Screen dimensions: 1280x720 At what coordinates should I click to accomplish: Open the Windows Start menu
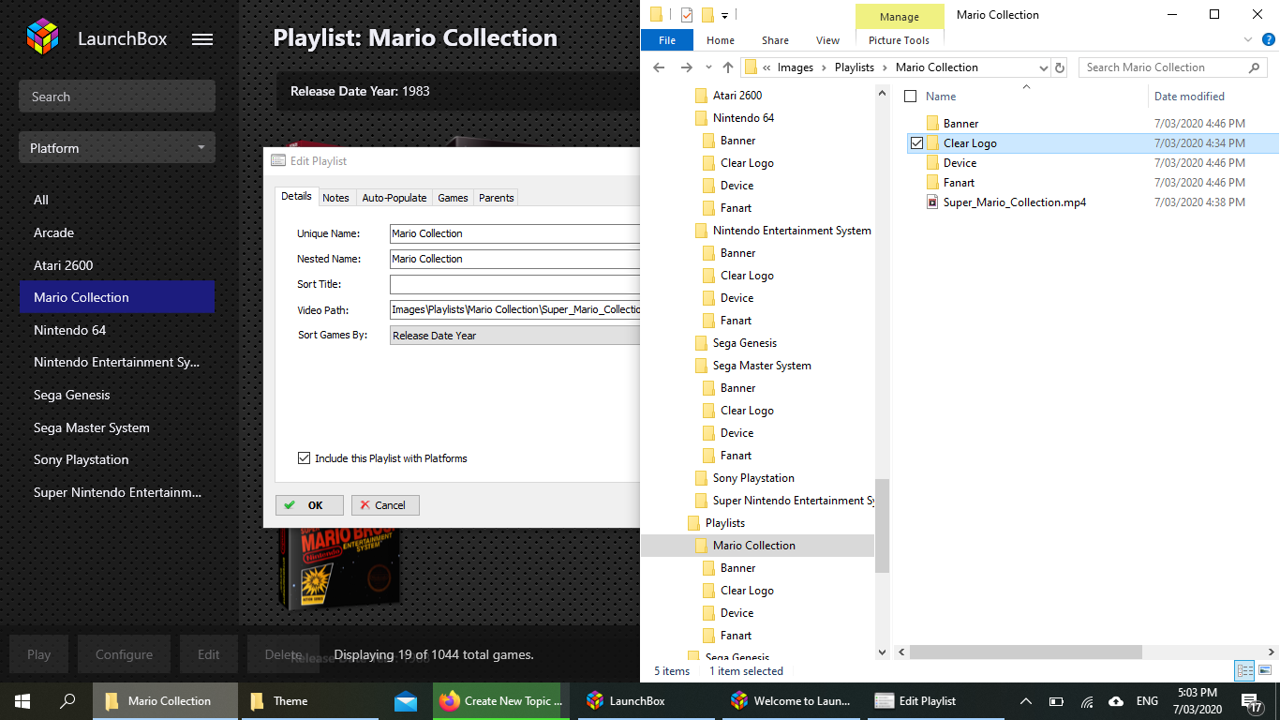click(22, 700)
